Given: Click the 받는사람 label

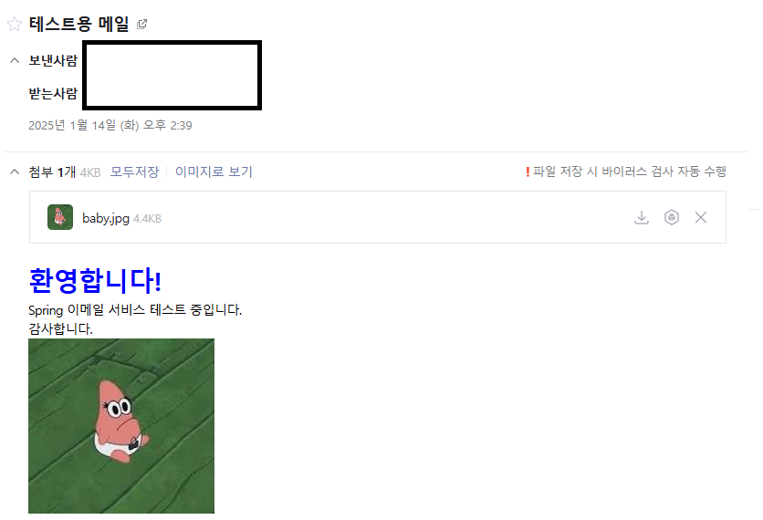Looking at the screenshot, I should click(x=53, y=93).
